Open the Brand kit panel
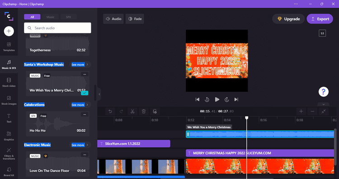339x179 pixels. [x=9, y=172]
